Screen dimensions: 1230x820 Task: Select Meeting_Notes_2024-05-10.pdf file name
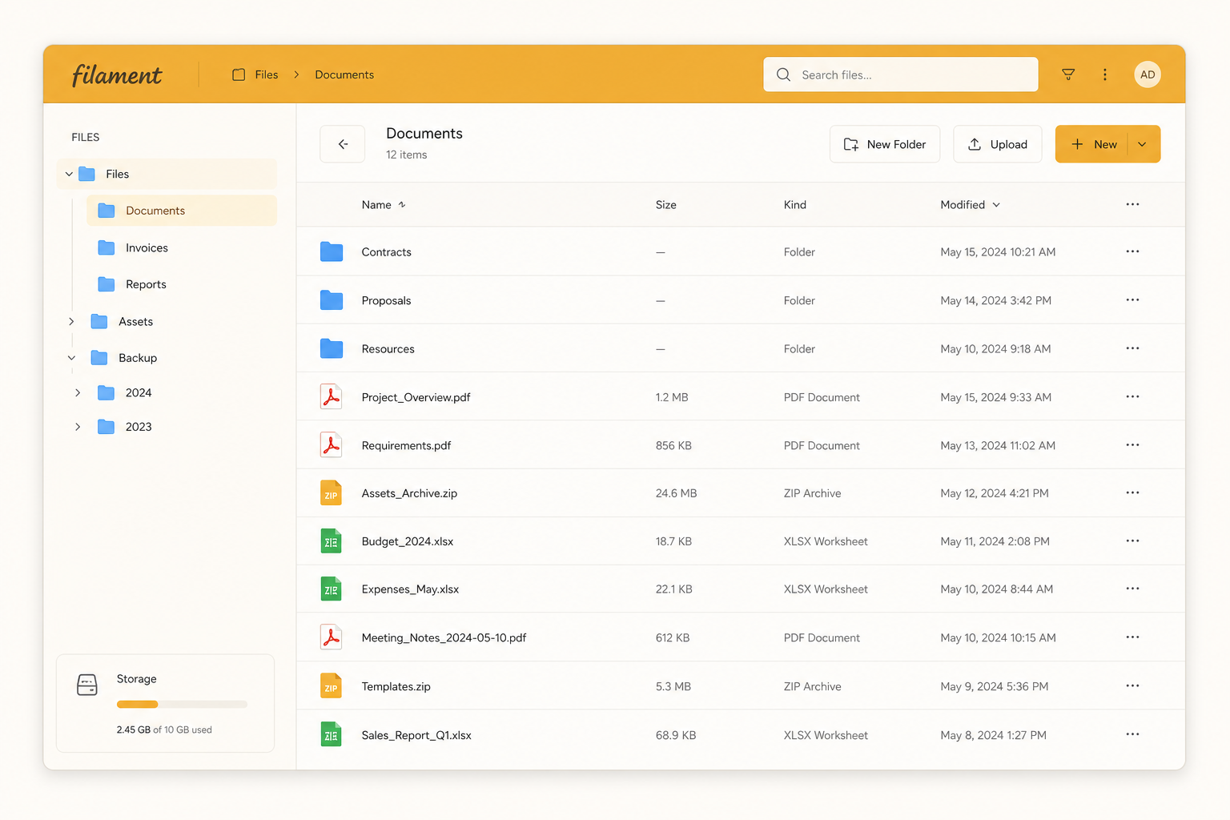pyautogui.click(x=444, y=637)
